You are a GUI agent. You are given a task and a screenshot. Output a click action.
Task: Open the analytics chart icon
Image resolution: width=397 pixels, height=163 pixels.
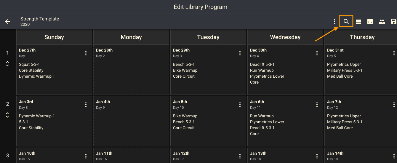click(370, 22)
